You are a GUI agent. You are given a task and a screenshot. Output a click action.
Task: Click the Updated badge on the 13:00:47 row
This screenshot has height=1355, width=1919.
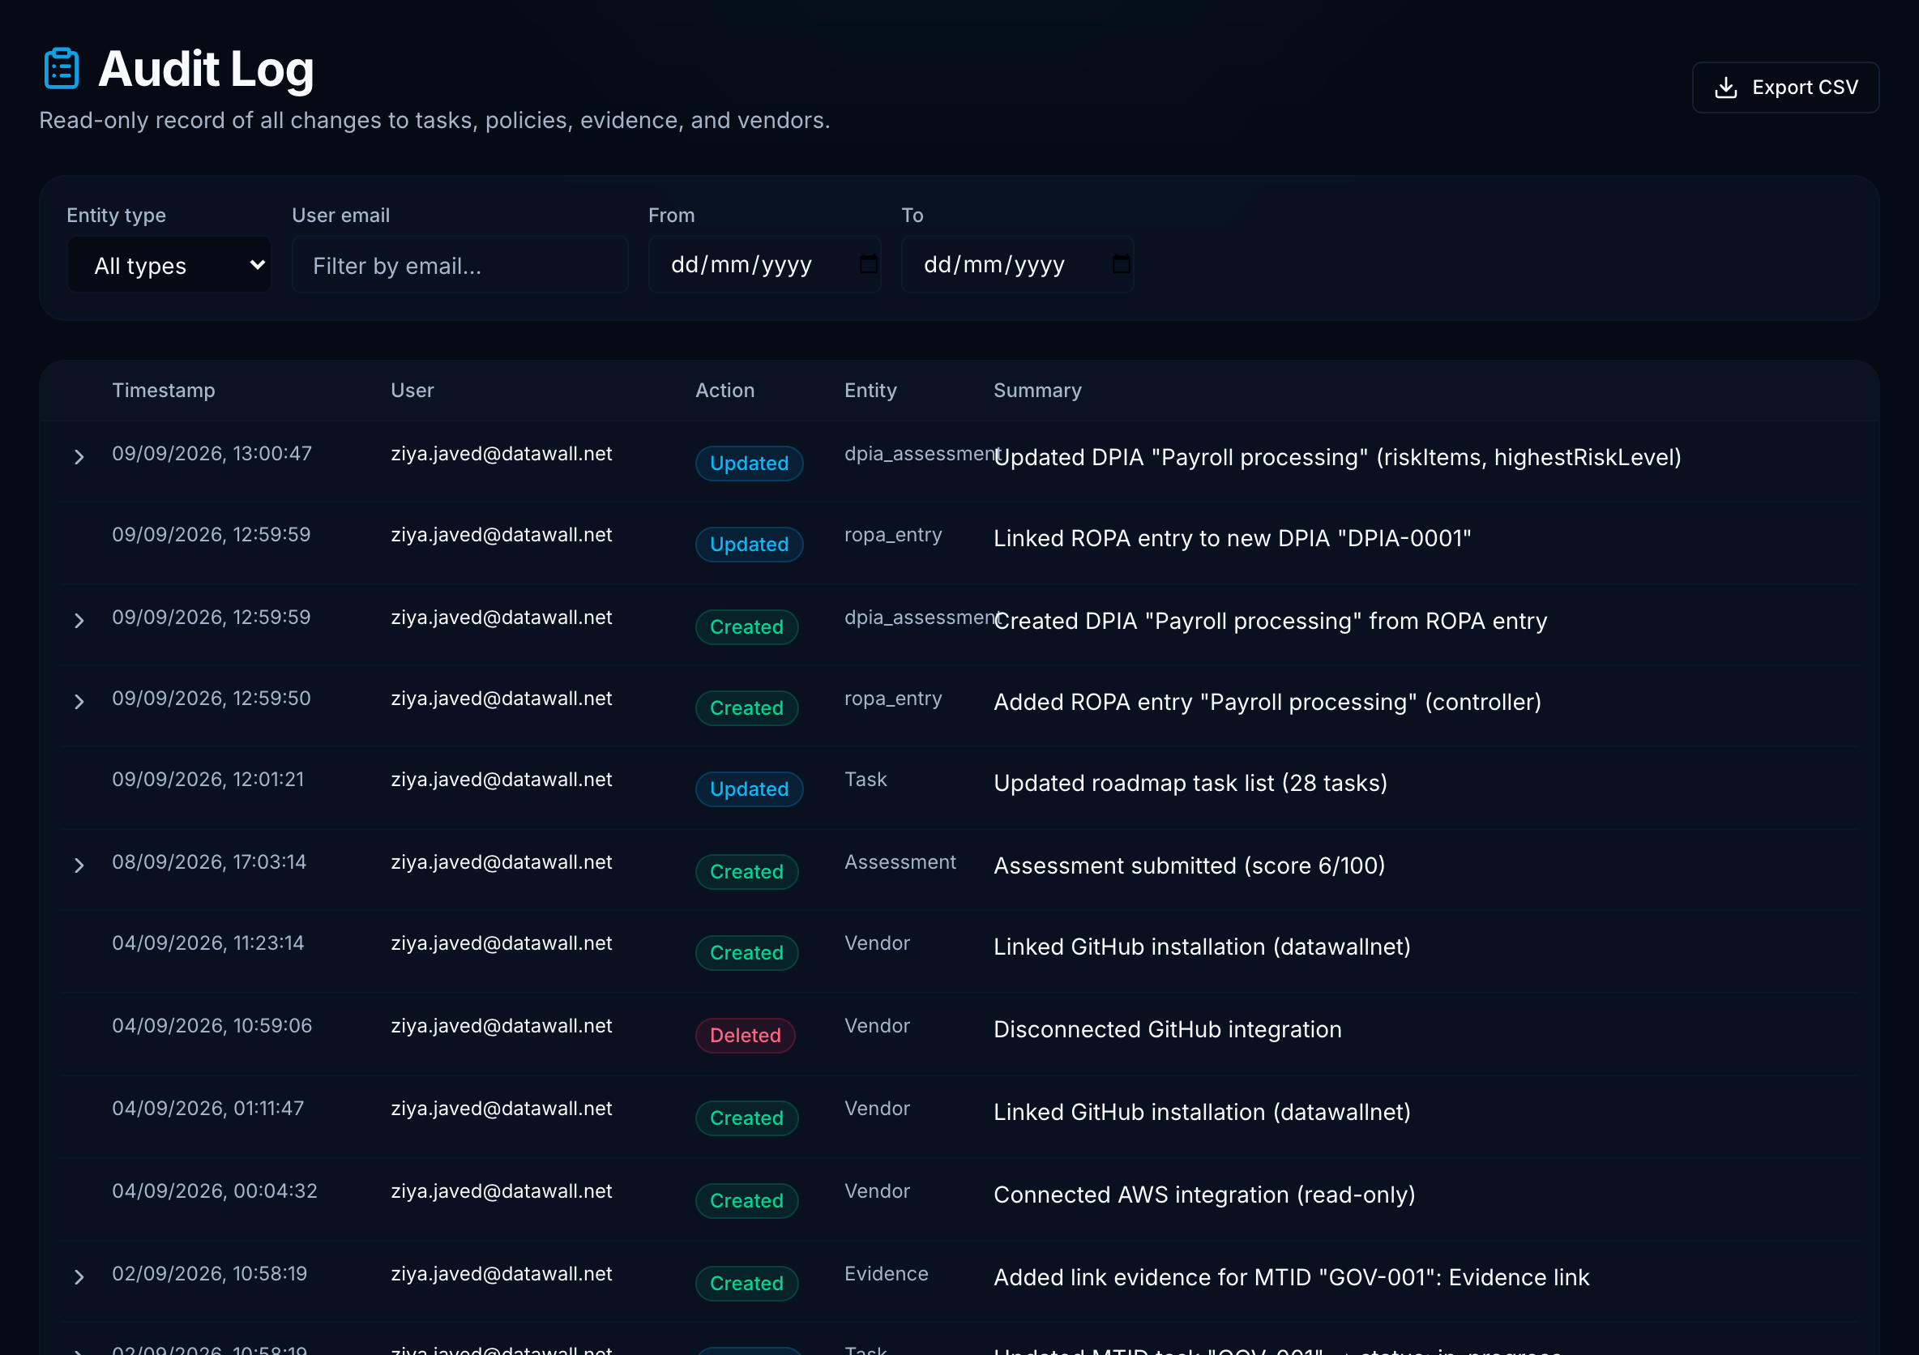tap(749, 464)
